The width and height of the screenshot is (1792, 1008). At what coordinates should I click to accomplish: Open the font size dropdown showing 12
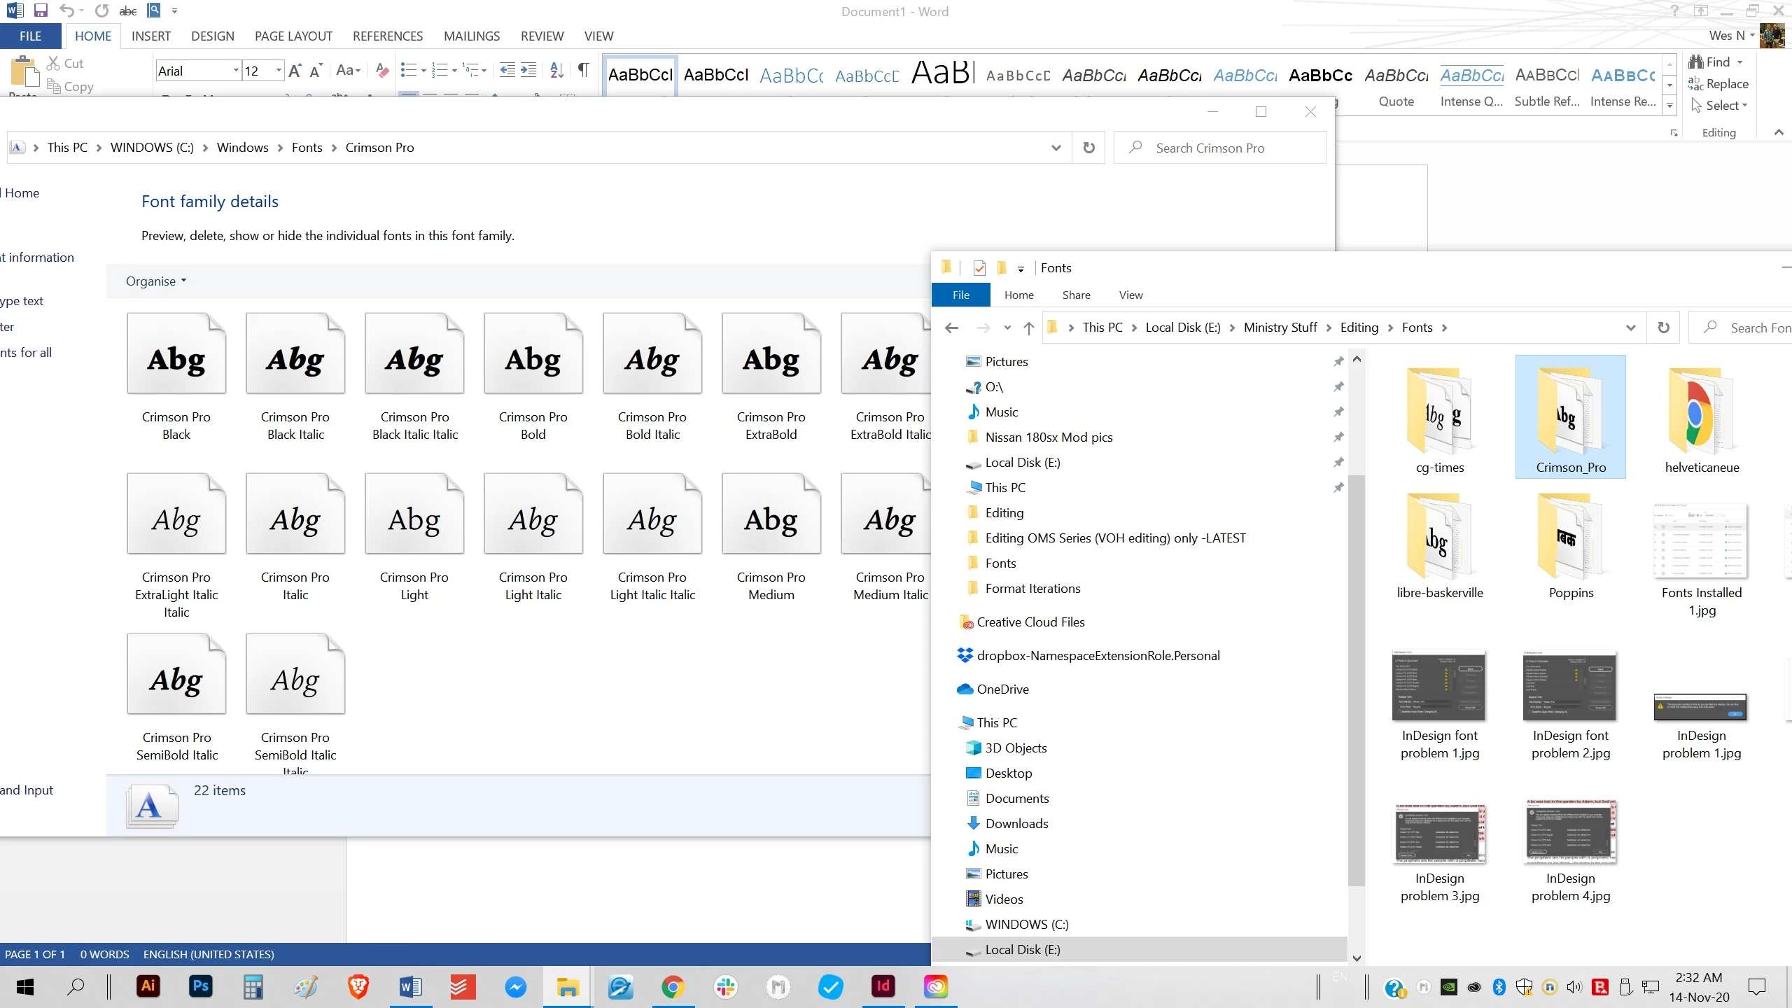(x=279, y=71)
